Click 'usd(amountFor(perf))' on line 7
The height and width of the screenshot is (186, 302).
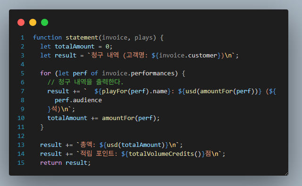[x=222, y=91]
